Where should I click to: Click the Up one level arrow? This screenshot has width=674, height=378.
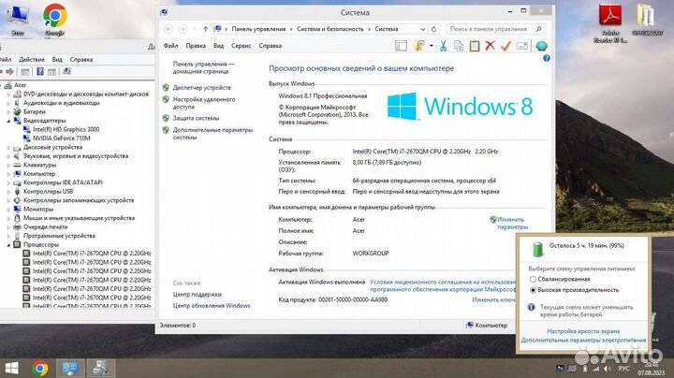click(205, 29)
